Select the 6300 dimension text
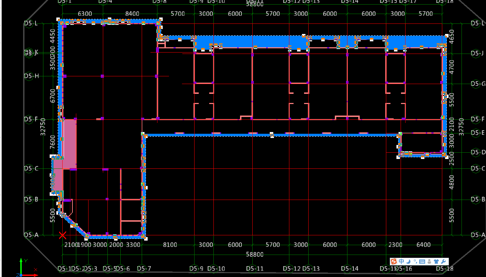486x277 pixels. tap(85, 14)
